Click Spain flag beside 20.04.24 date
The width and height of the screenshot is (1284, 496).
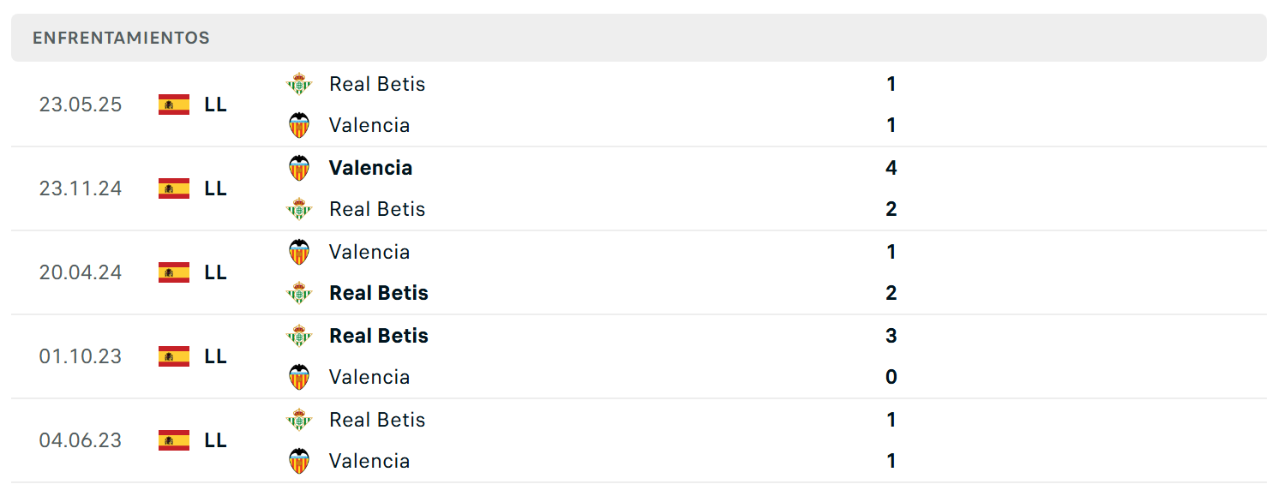(174, 272)
